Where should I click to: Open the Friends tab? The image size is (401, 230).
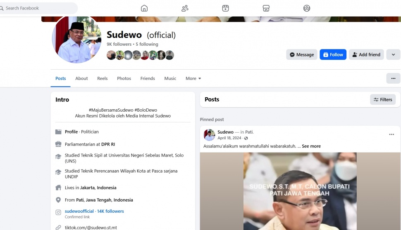pyautogui.click(x=148, y=79)
